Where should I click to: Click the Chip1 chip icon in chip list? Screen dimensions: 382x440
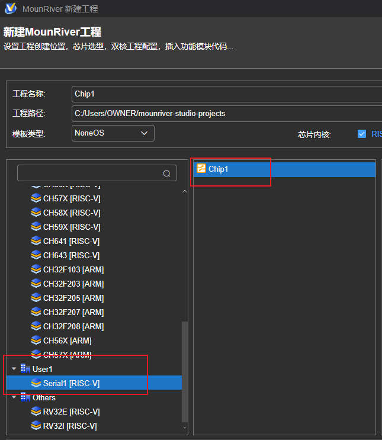click(201, 169)
